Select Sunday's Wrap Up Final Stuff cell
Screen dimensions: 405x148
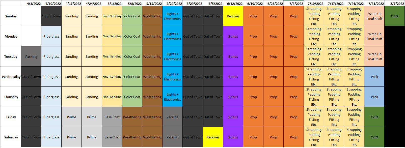[374, 16]
